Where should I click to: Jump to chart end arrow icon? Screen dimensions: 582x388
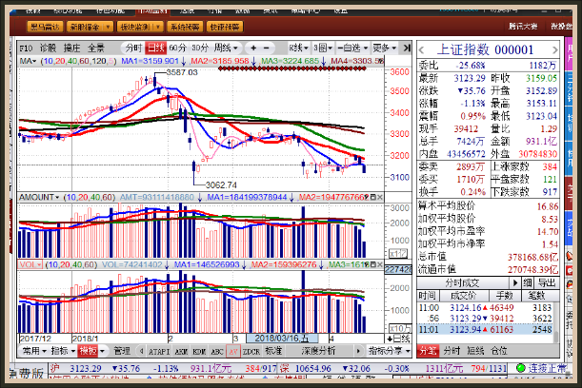coord(407,48)
